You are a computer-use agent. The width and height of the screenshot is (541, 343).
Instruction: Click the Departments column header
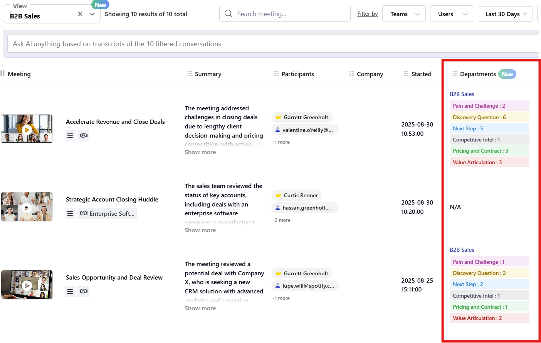pyautogui.click(x=477, y=74)
